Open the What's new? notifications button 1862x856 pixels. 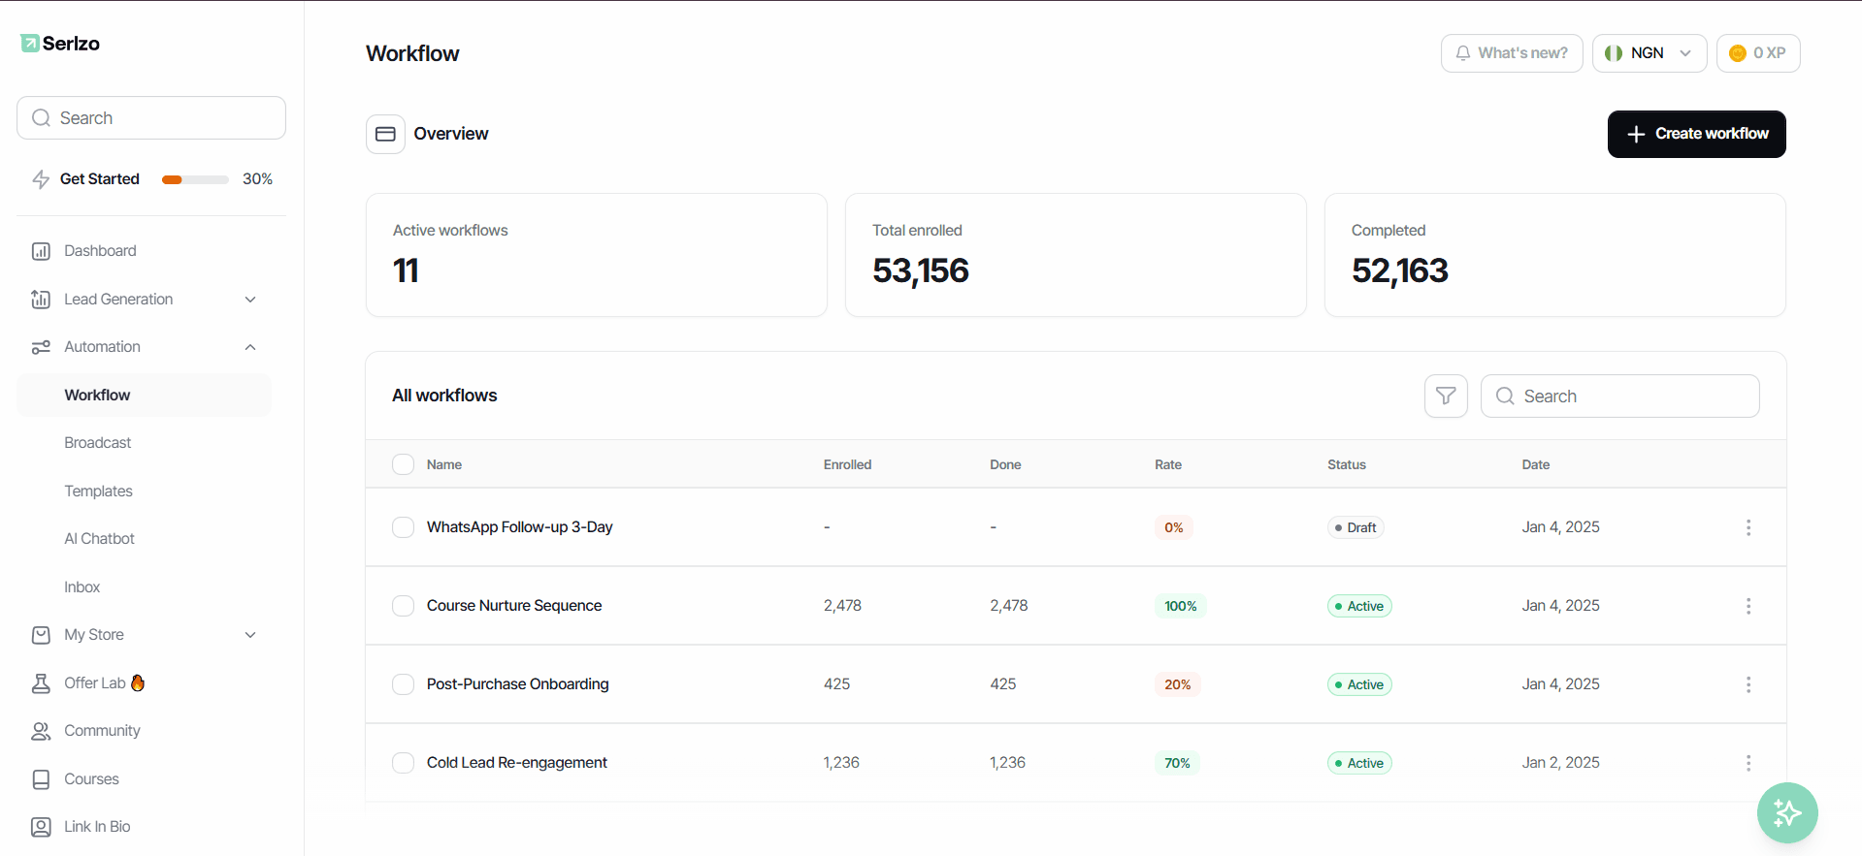pyautogui.click(x=1512, y=53)
